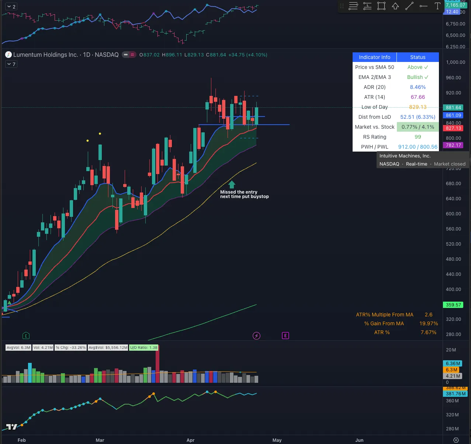Click the 7,165.07 index price label
This screenshot has width=471, height=444.
pos(455,5)
